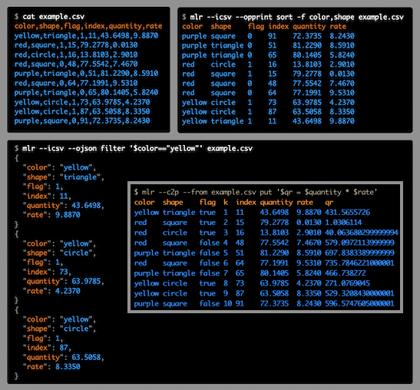Screen dimensions: 420x390
Task: Click '"rate": 9.8870' in the JSON output
Action: (x=51, y=215)
